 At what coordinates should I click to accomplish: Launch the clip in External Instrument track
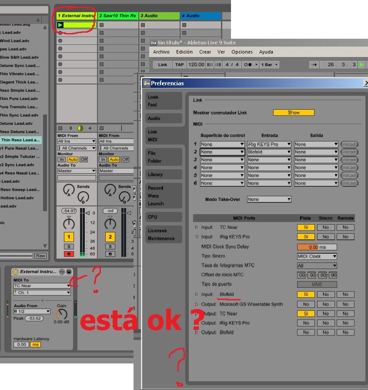point(60,25)
